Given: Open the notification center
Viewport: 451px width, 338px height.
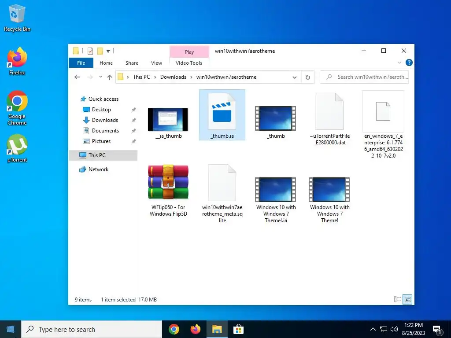Looking at the screenshot, I should (x=437, y=330).
